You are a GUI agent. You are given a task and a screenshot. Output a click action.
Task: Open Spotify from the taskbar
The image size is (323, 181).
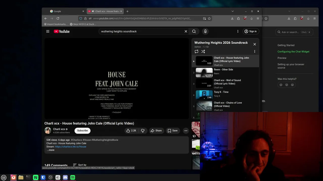[73, 177]
